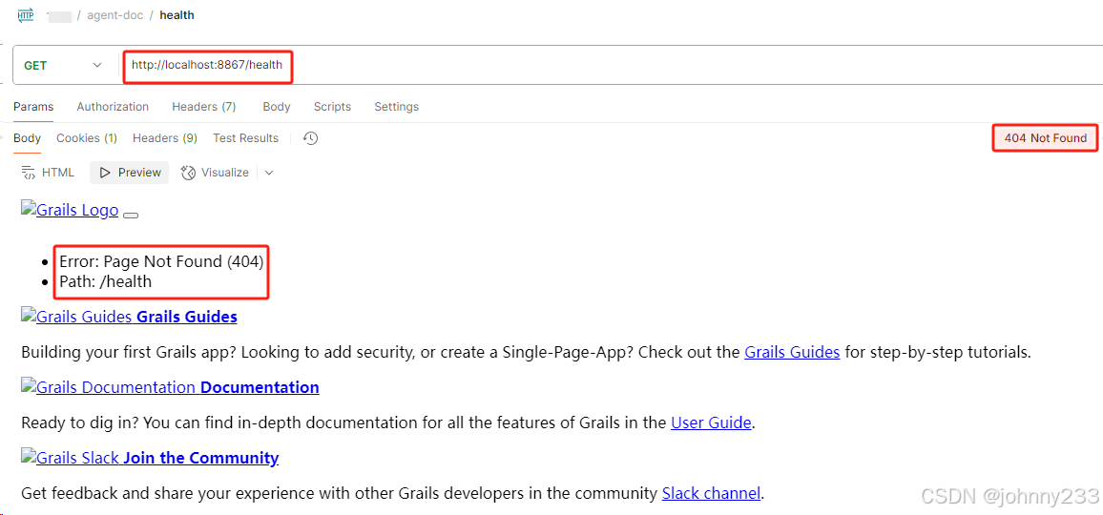Click the HTTP request type icon
1103x515 pixels.
(26, 14)
